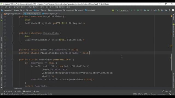The width and height of the screenshot is (175, 98).
Task: Open the SDK Manager icon
Action: pos(162,10)
